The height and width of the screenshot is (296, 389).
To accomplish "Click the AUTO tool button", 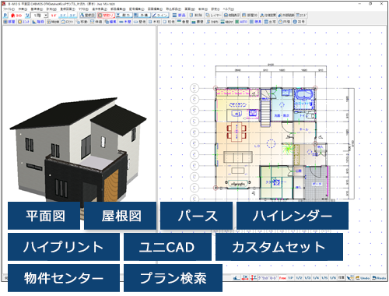I will coord(241,22).
